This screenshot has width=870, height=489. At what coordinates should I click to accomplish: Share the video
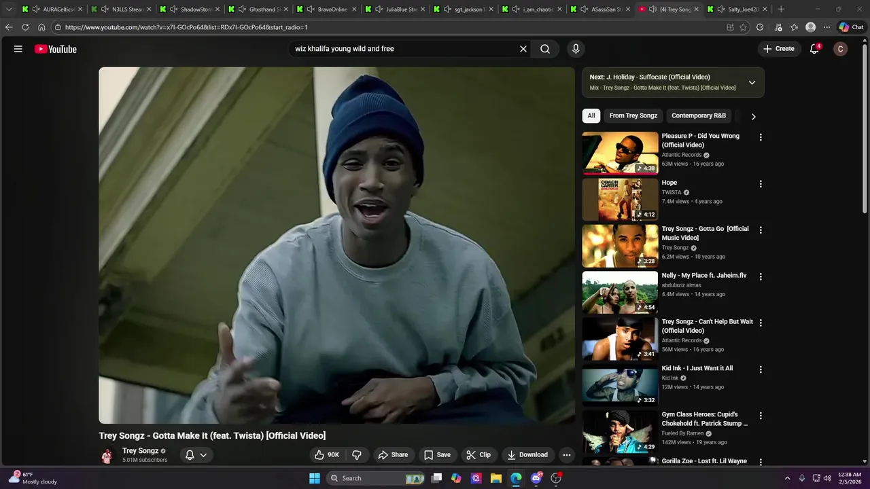pyautogui.click(x=393, y=455)
